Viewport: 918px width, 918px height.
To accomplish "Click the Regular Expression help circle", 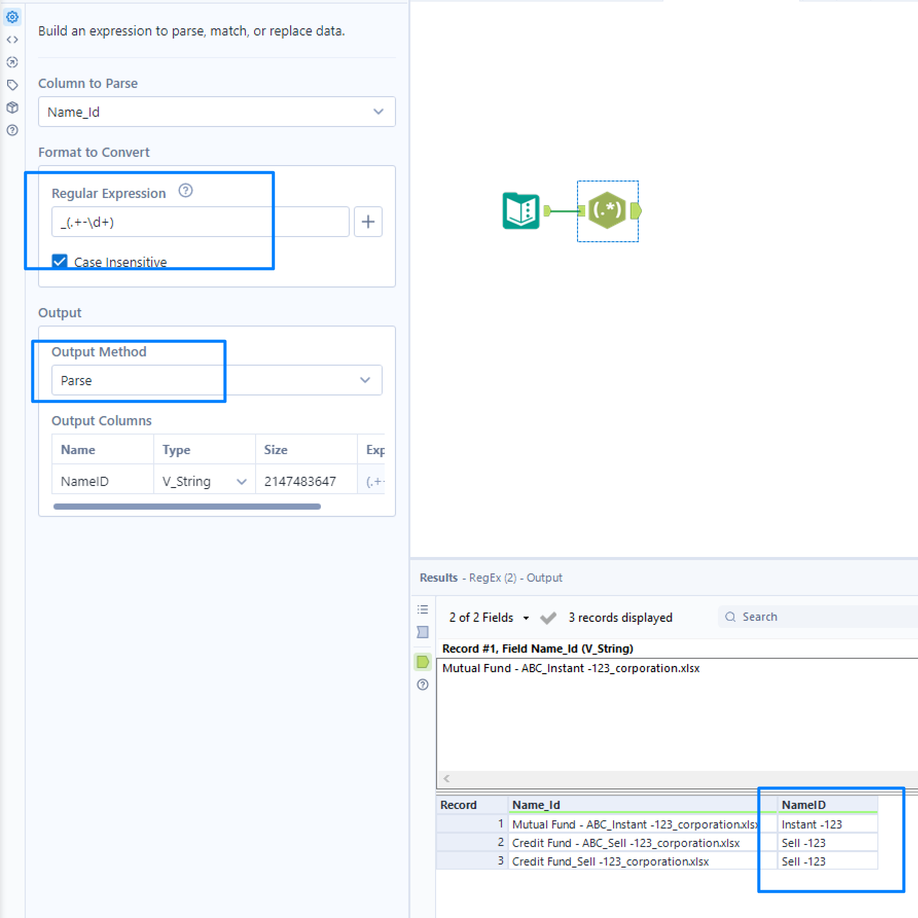I will point(186,191).
